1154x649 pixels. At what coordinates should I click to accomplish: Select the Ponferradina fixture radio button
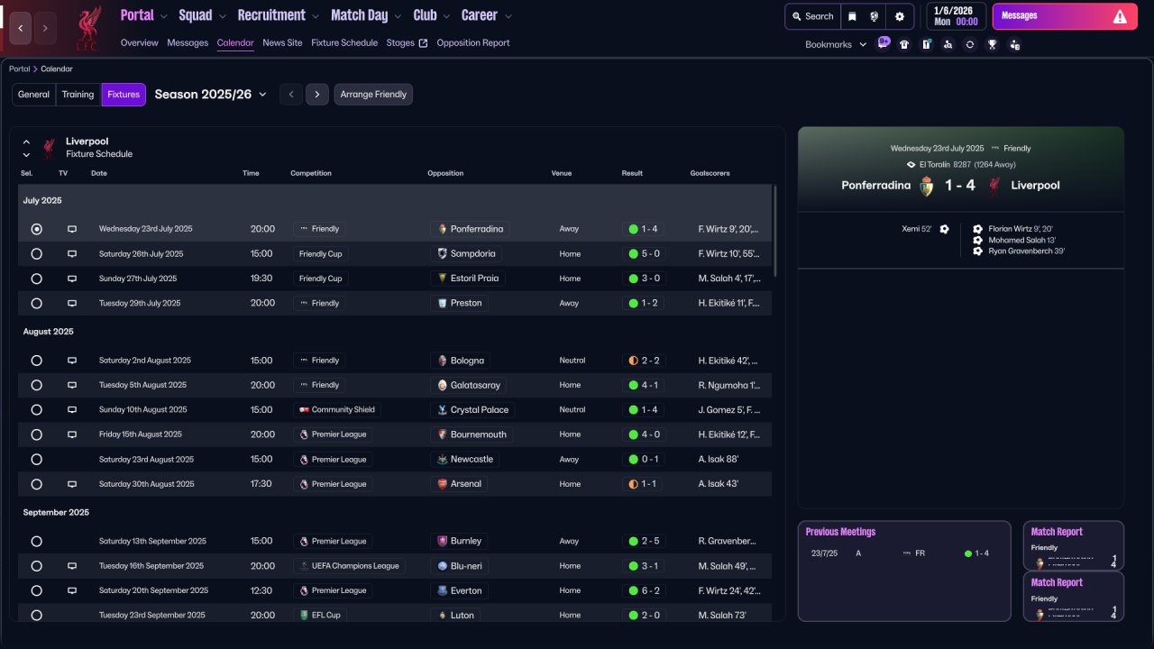36,229
